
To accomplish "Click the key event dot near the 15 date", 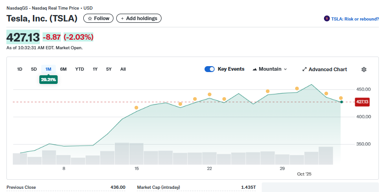I will click(136, 108).
